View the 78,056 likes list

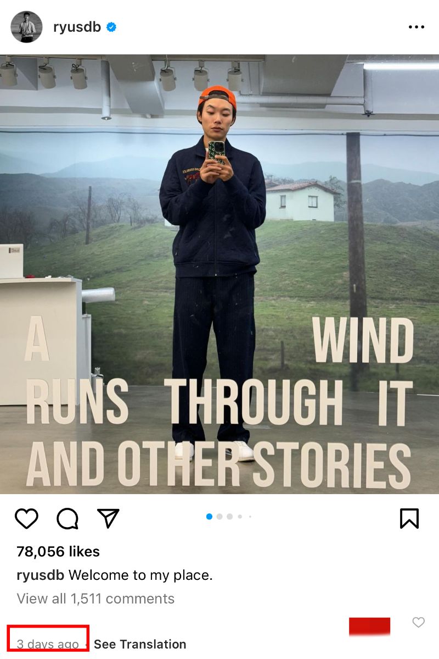58,551
